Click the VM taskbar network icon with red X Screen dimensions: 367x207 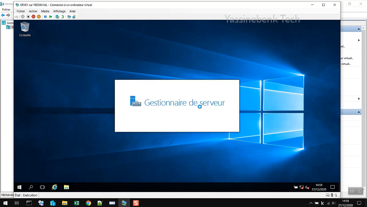click(x=302, y=187)
